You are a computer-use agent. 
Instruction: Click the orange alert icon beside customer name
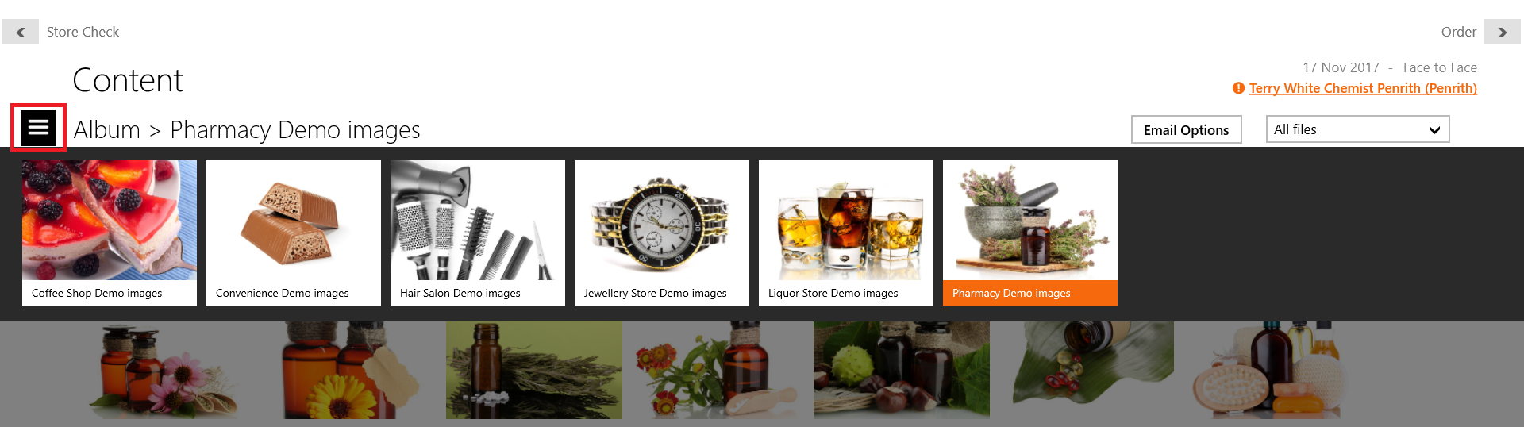click(1238, 88)
